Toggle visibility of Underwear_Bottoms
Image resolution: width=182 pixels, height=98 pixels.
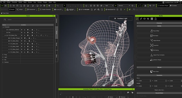pos(22,30)
